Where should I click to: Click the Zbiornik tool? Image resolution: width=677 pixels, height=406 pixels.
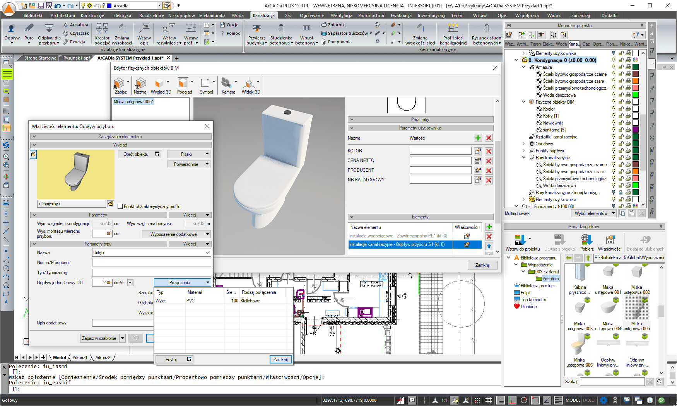(x=333, y=25)
